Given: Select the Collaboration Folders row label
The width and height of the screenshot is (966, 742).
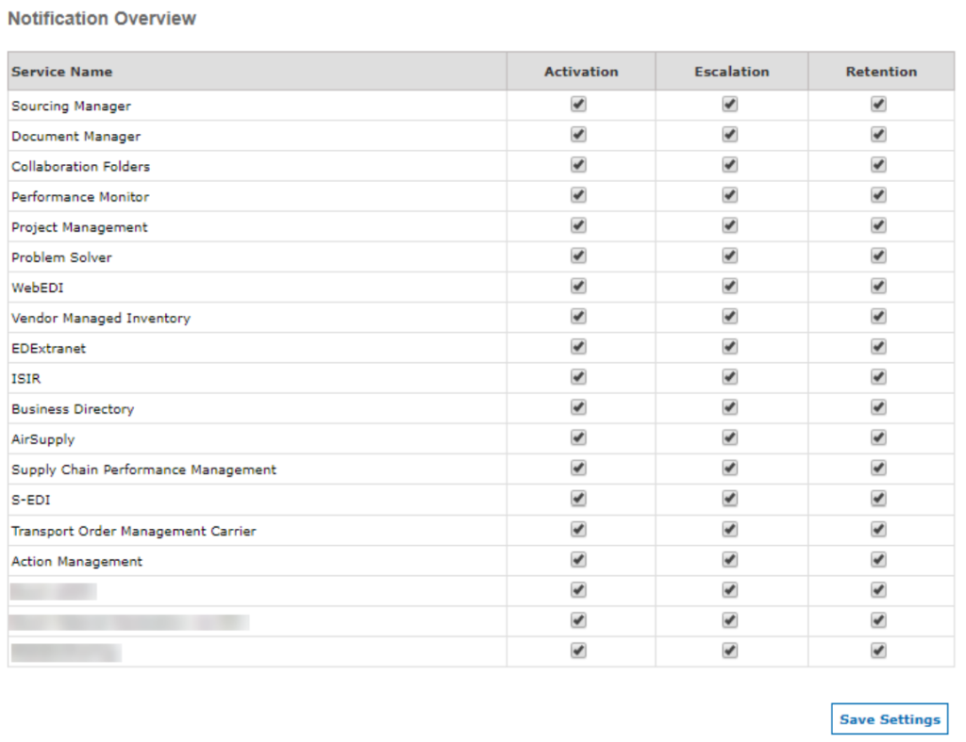Looking at the screenshot, I should pyautogui.click(x=80, y=166).
